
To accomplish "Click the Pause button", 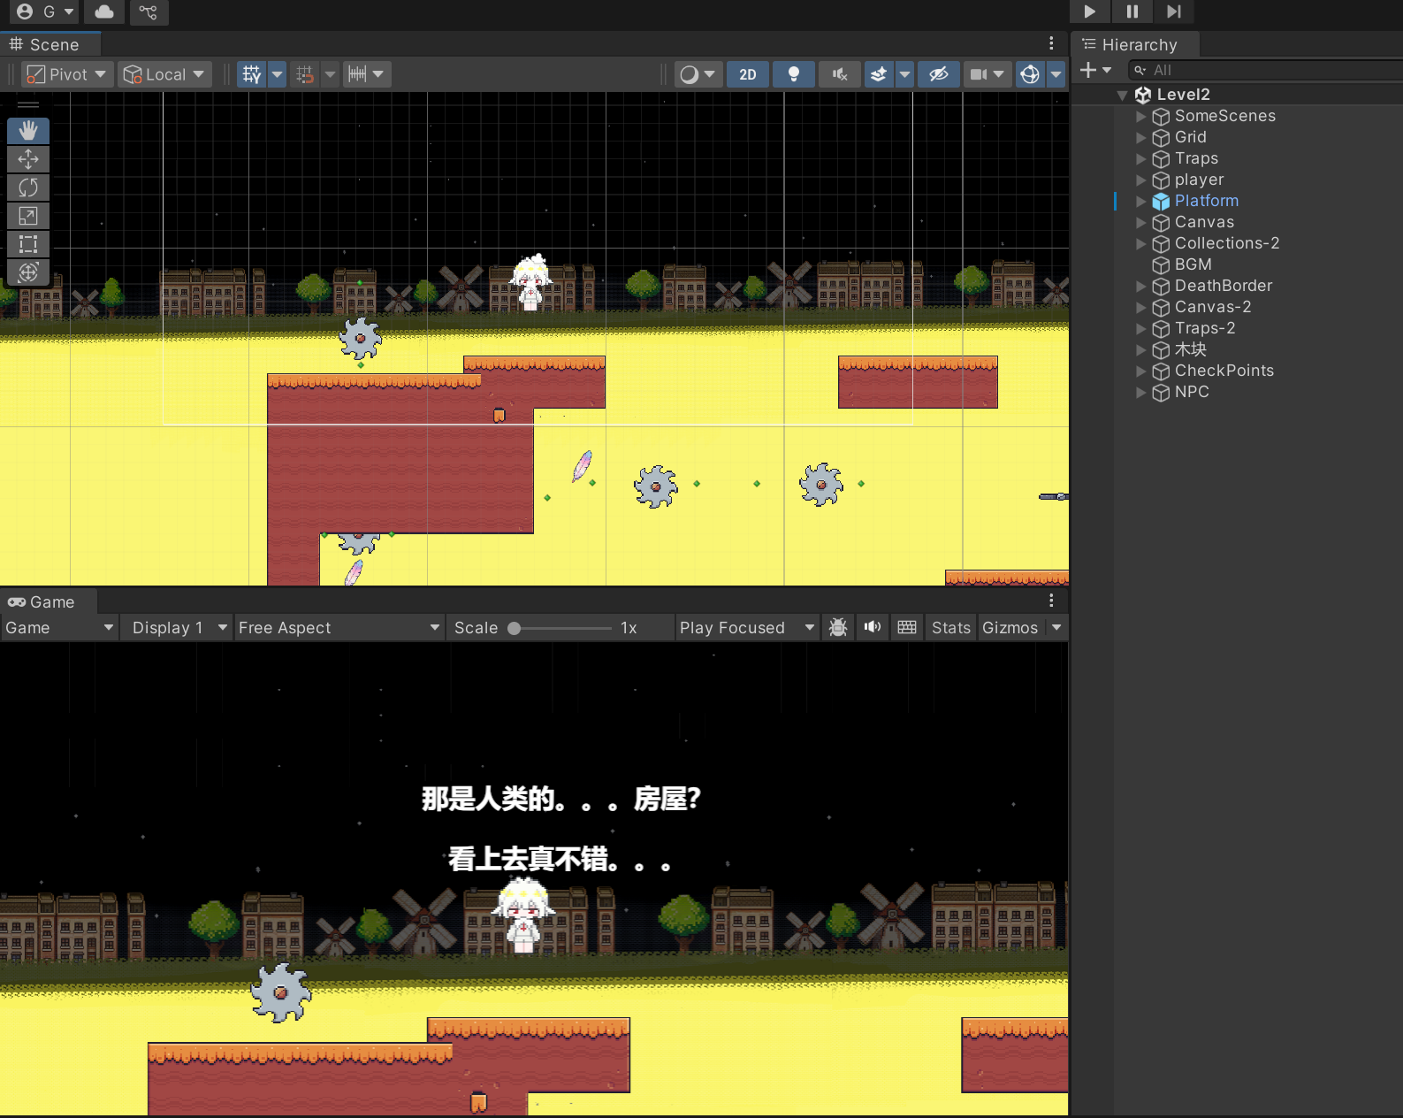I will pyautogui.click(x=1132, y=11).
